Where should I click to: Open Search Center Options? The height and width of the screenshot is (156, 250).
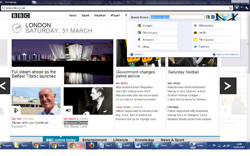pyautogui.click(x=137, y=54)
